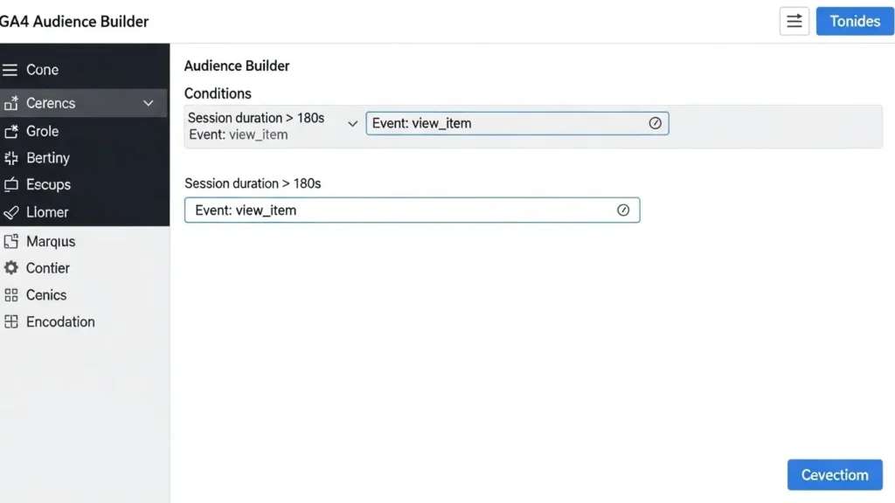Click the lower Event: view_item input field
This screenshot has width=895, height=503.
click(402, 210)
